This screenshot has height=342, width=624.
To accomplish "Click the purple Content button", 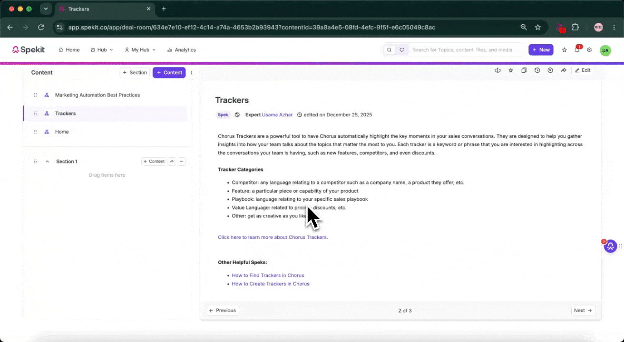I will click(x=169, y=73).
